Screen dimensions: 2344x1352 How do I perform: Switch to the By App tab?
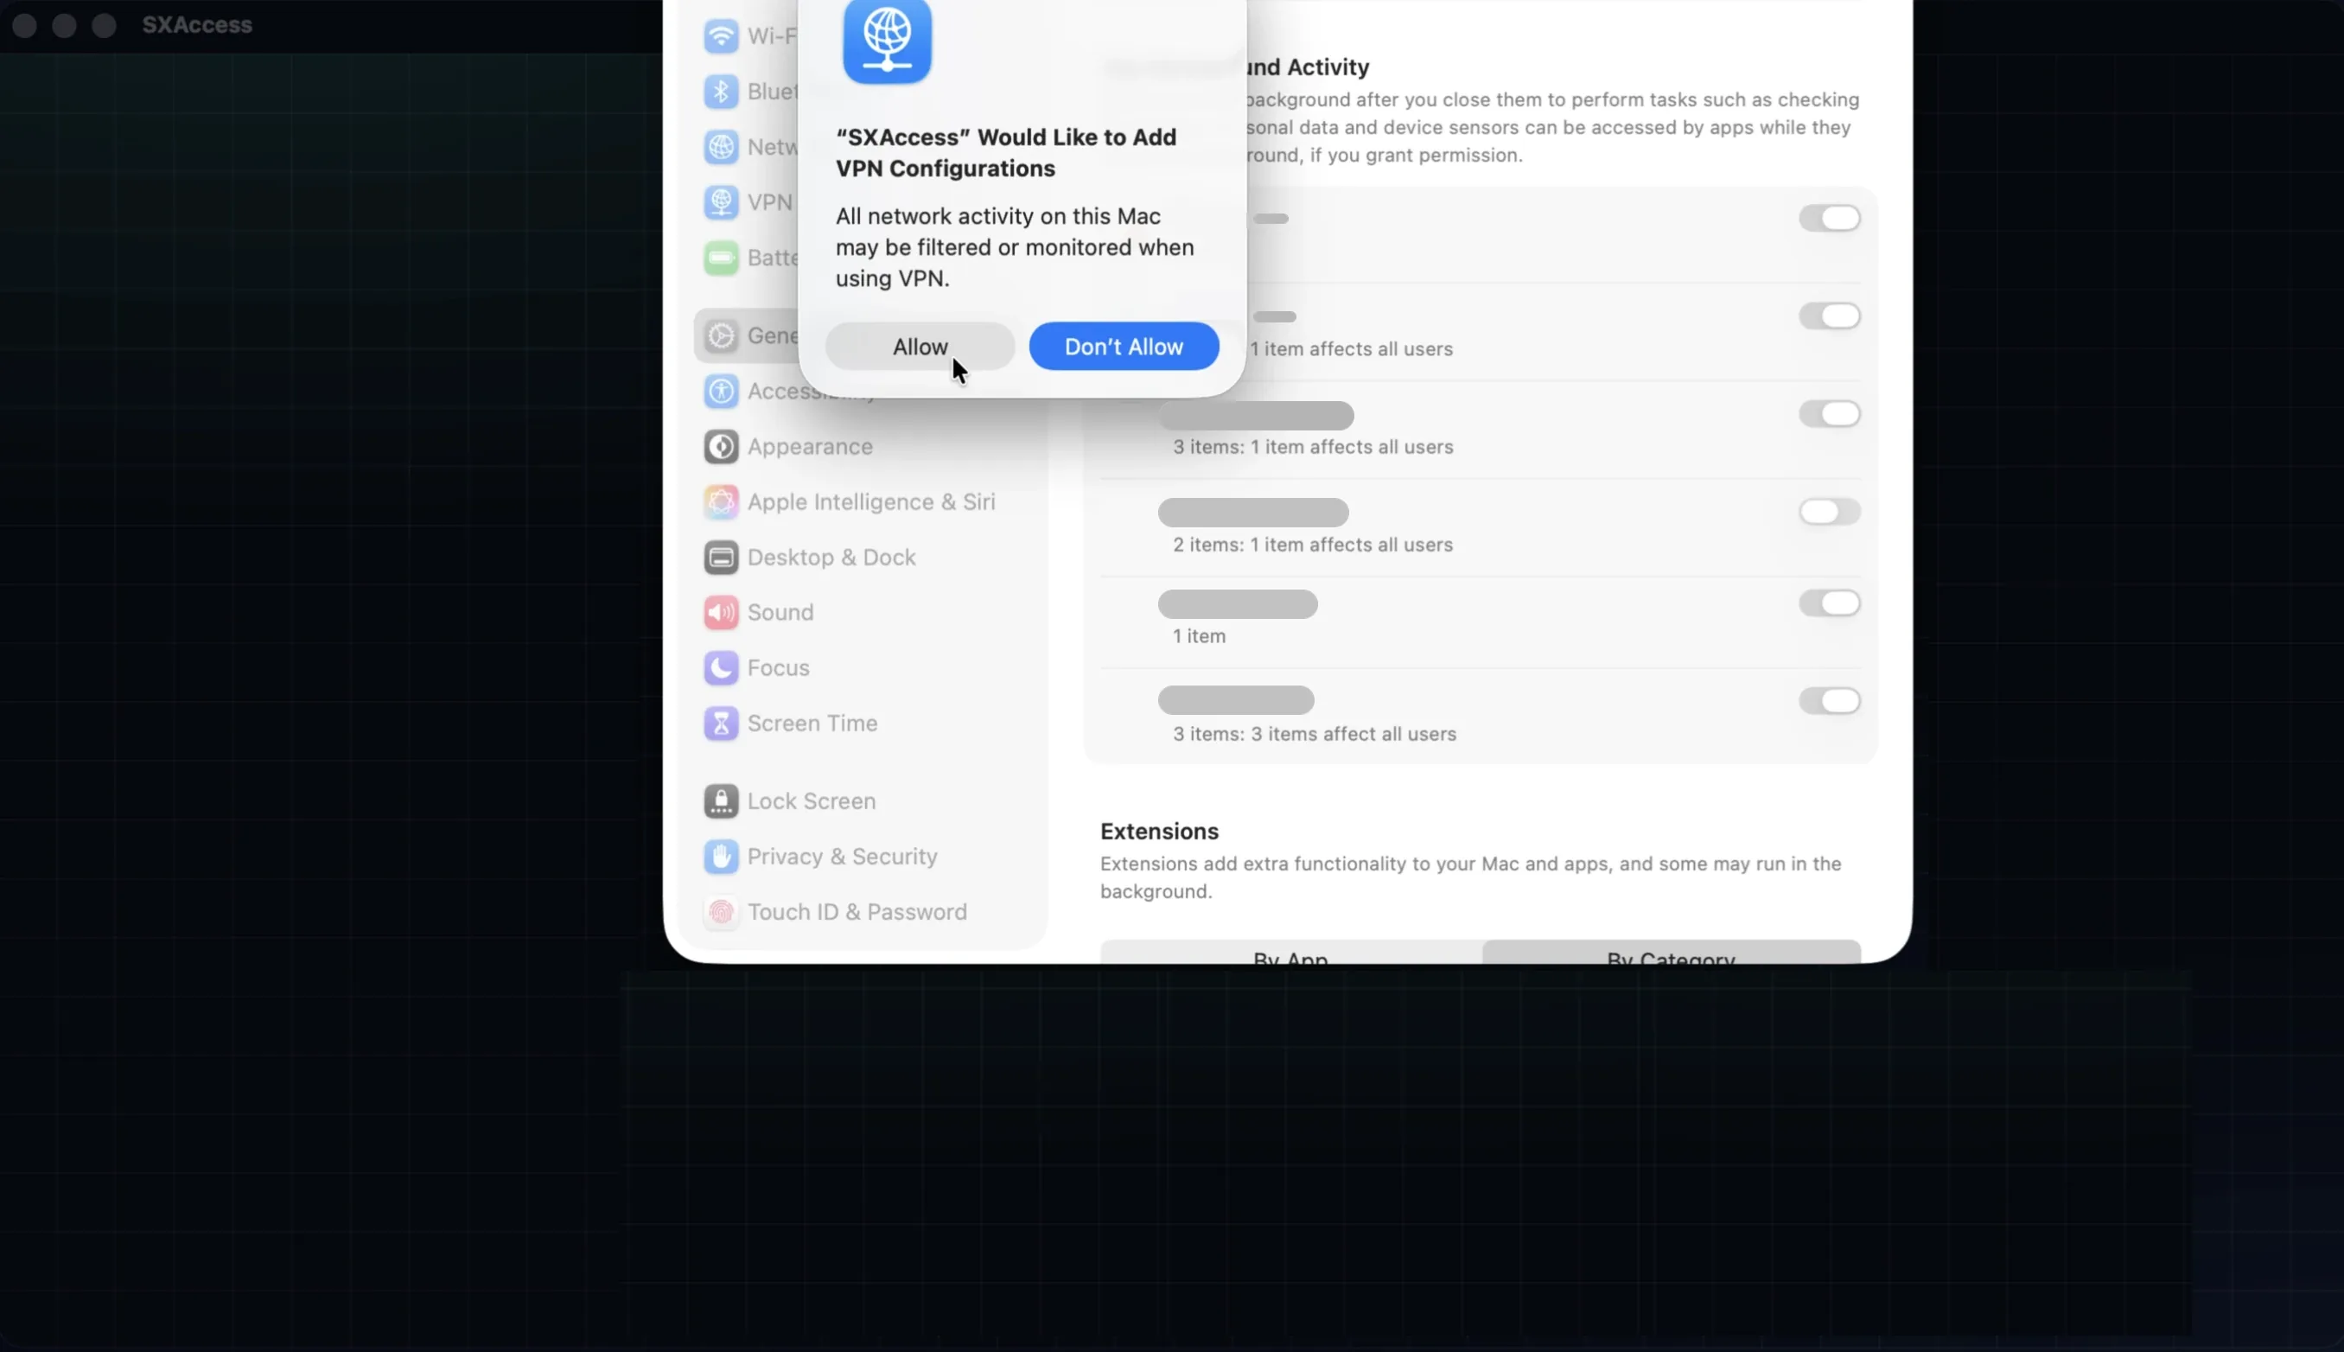[1291, 953]
